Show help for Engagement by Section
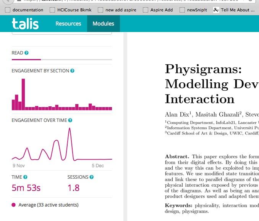The height and width of the screenshot is (221, 259). tap(72, 71)
